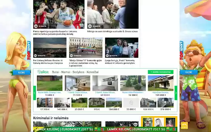Viewport: 211px width, 132px height.
Task: Click yellow scroll-to-top button
Action: [x=184, y=125]
